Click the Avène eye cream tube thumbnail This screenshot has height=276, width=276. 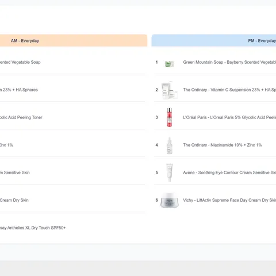[170, 172]
